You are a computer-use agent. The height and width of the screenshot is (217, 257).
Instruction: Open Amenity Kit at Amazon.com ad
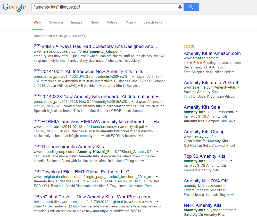point(212,53)
